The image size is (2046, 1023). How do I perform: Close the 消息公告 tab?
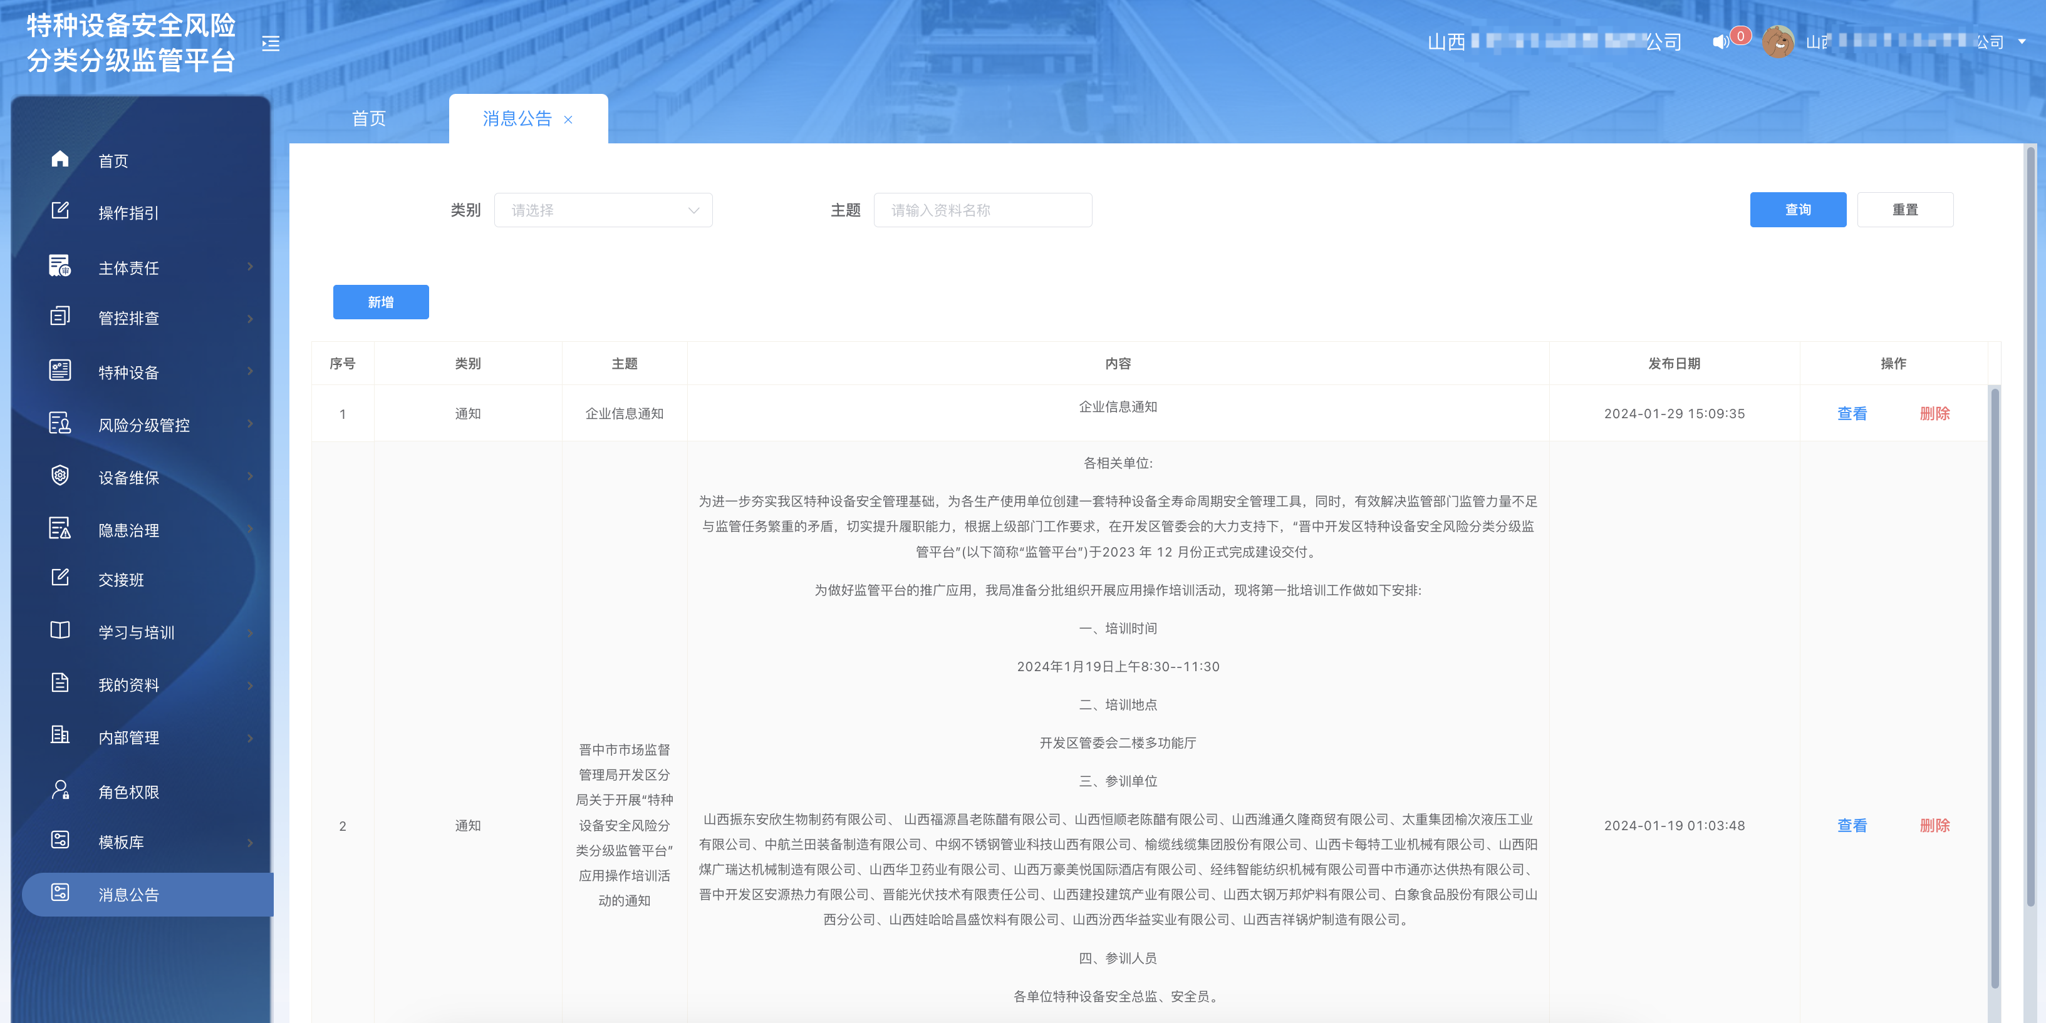click(568, 120)
